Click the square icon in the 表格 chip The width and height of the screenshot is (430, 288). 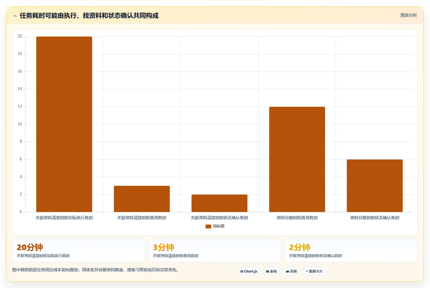coord(268,271)
